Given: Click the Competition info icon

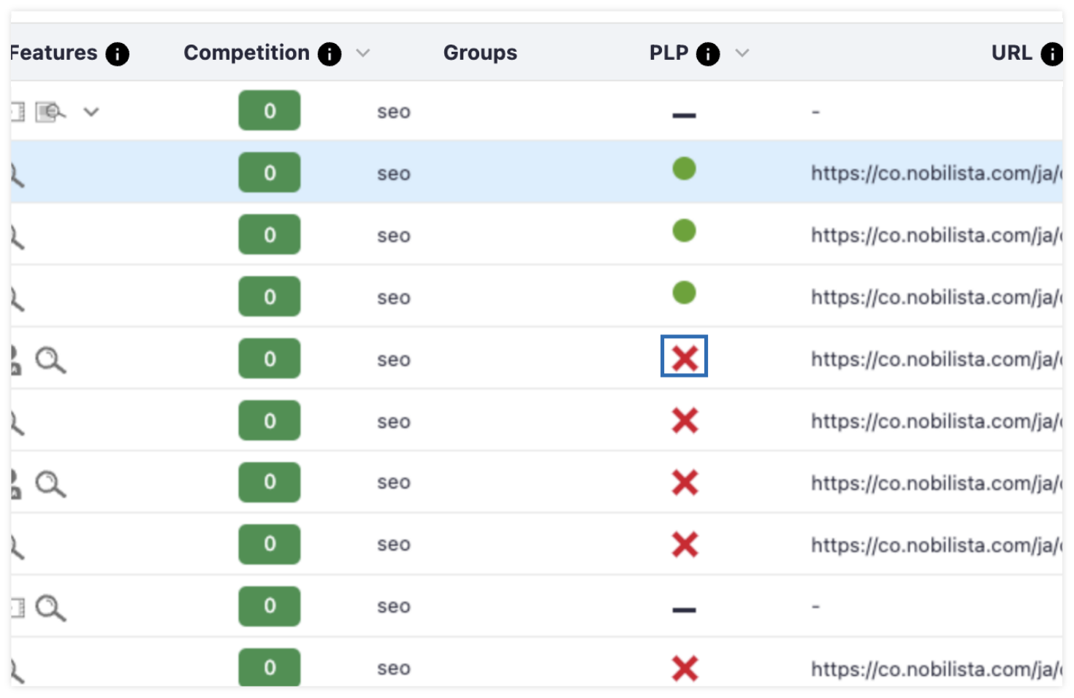Looking at the screenshot, I should point(330,53).
